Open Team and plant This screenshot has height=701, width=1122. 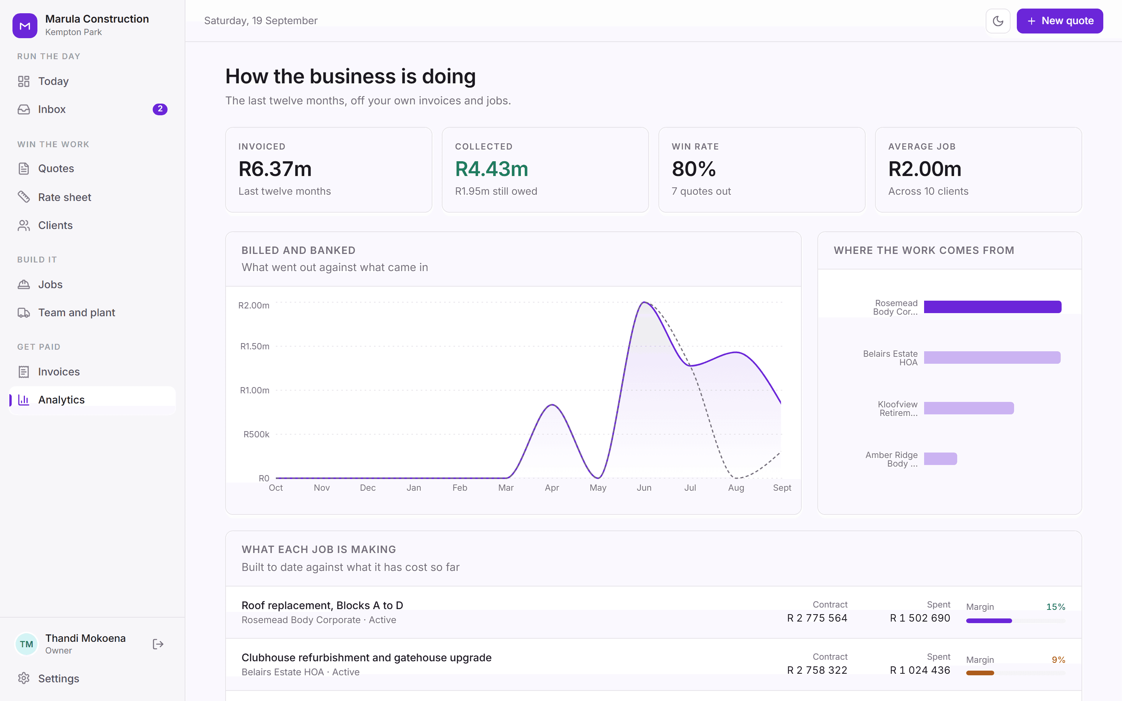[x=92, y=313]
